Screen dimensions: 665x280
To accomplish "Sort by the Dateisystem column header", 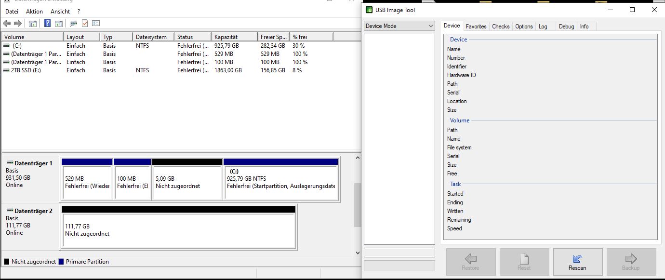I will pyautogui.click(x=153, y=37).
